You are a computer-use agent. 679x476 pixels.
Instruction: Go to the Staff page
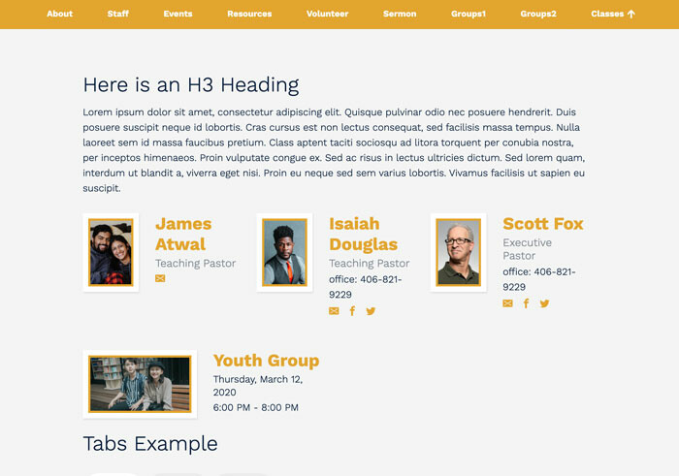[x=118, y=15]
